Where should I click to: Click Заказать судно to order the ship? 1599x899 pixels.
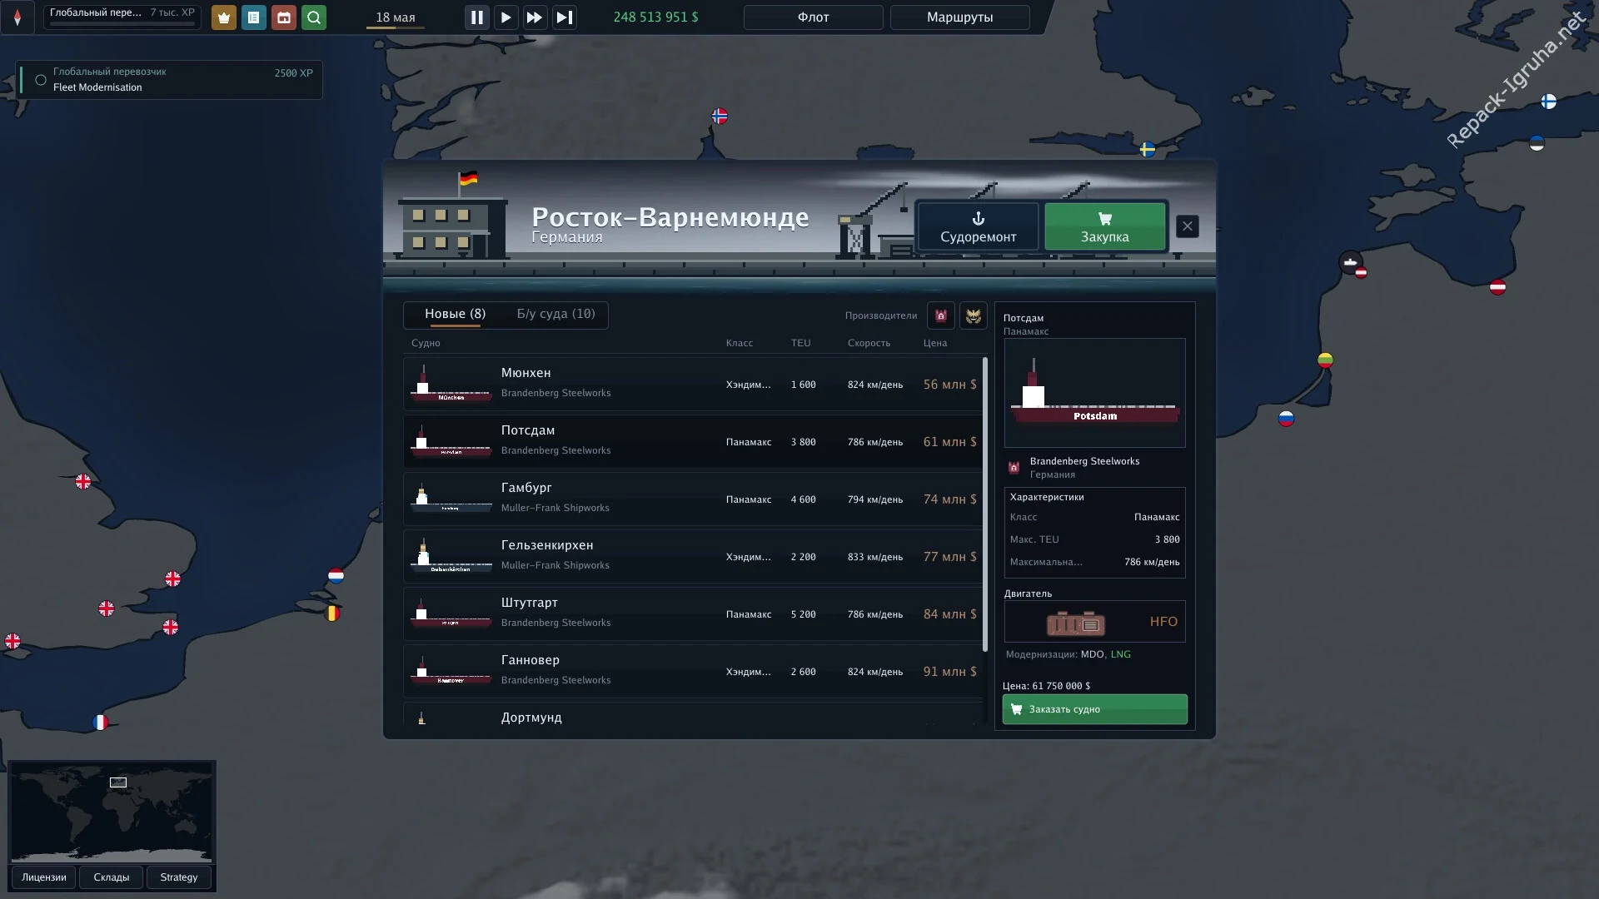click(x=1095, y=709)
